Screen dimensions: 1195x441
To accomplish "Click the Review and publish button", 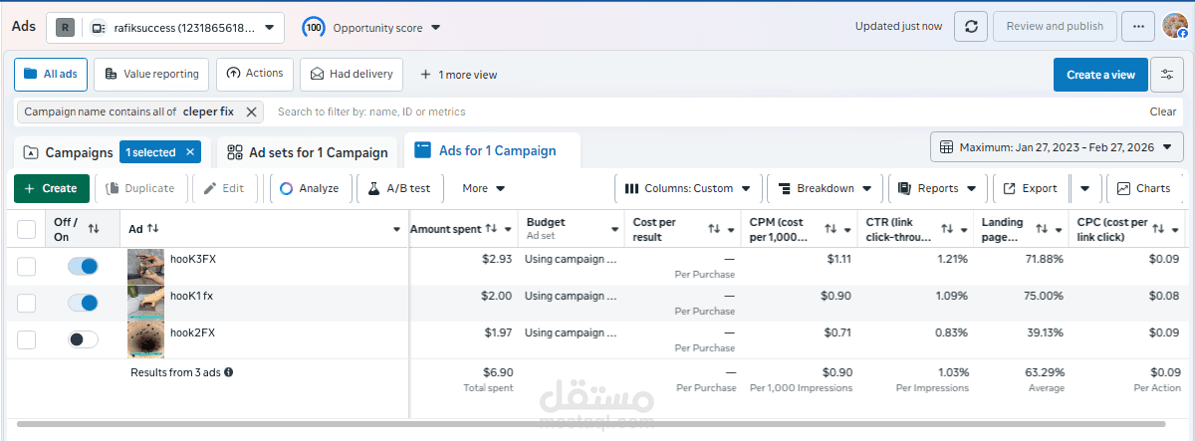I will 1055,27.
